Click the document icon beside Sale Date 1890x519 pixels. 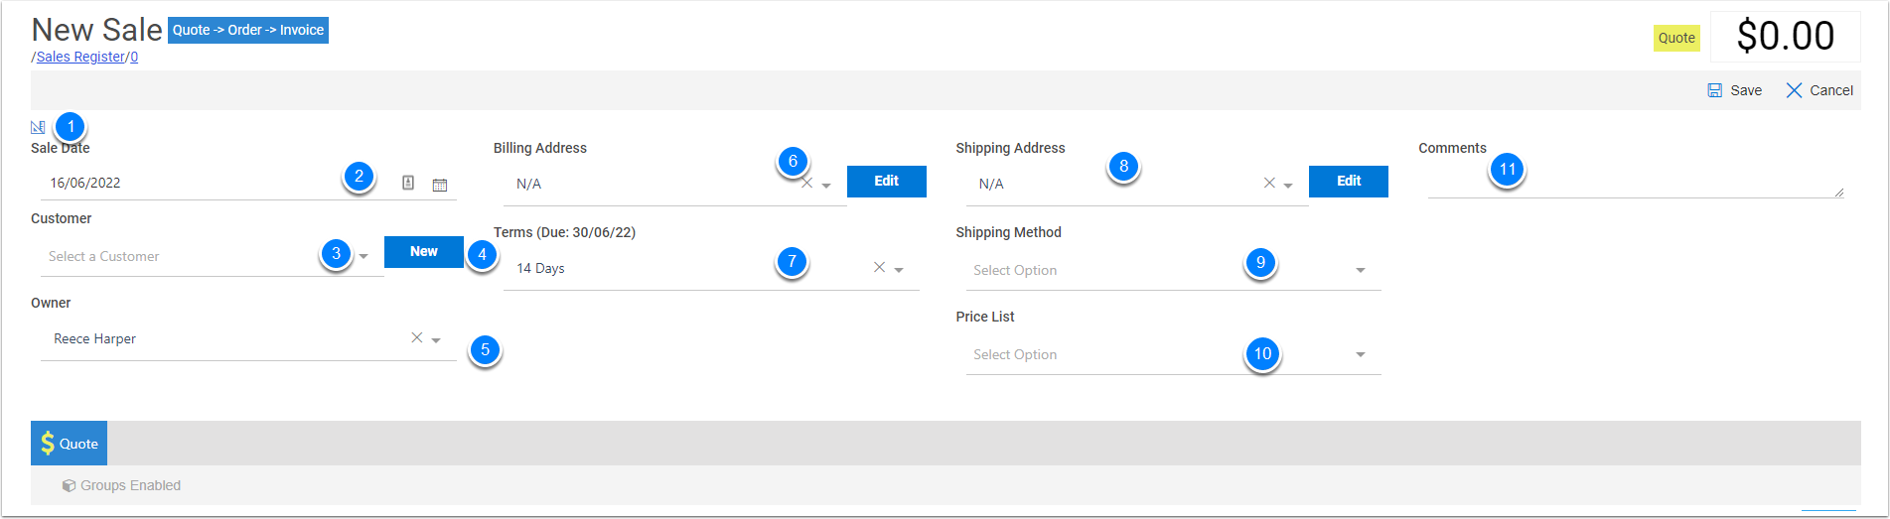408,184
